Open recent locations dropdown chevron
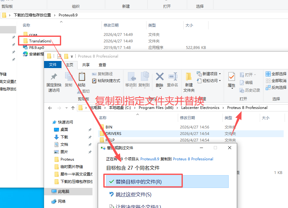Image resolution: width=288 pixels, height=208 pixels. tap(66, 108)
